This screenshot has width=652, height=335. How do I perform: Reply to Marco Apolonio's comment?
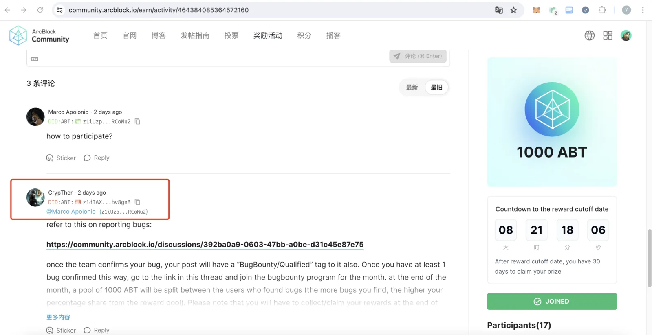(97, 158)
